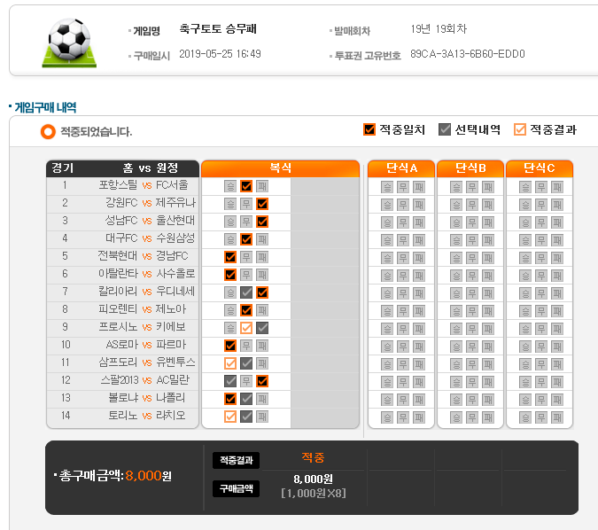The width and height of the screenshot is (598, 530).
Task: Click the 적중결과 label button
Action: point(236,460)
